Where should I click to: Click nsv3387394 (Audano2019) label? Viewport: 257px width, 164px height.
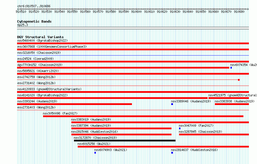tap(91, 126)
